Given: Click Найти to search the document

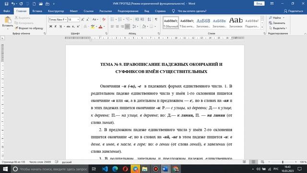Looking at the screenshot, I should tap(276, 18).
